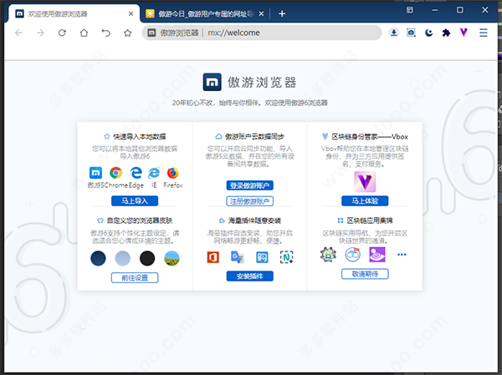
Task: Open the Vbox V toolbar icon
Action: (x=464, y=33)
